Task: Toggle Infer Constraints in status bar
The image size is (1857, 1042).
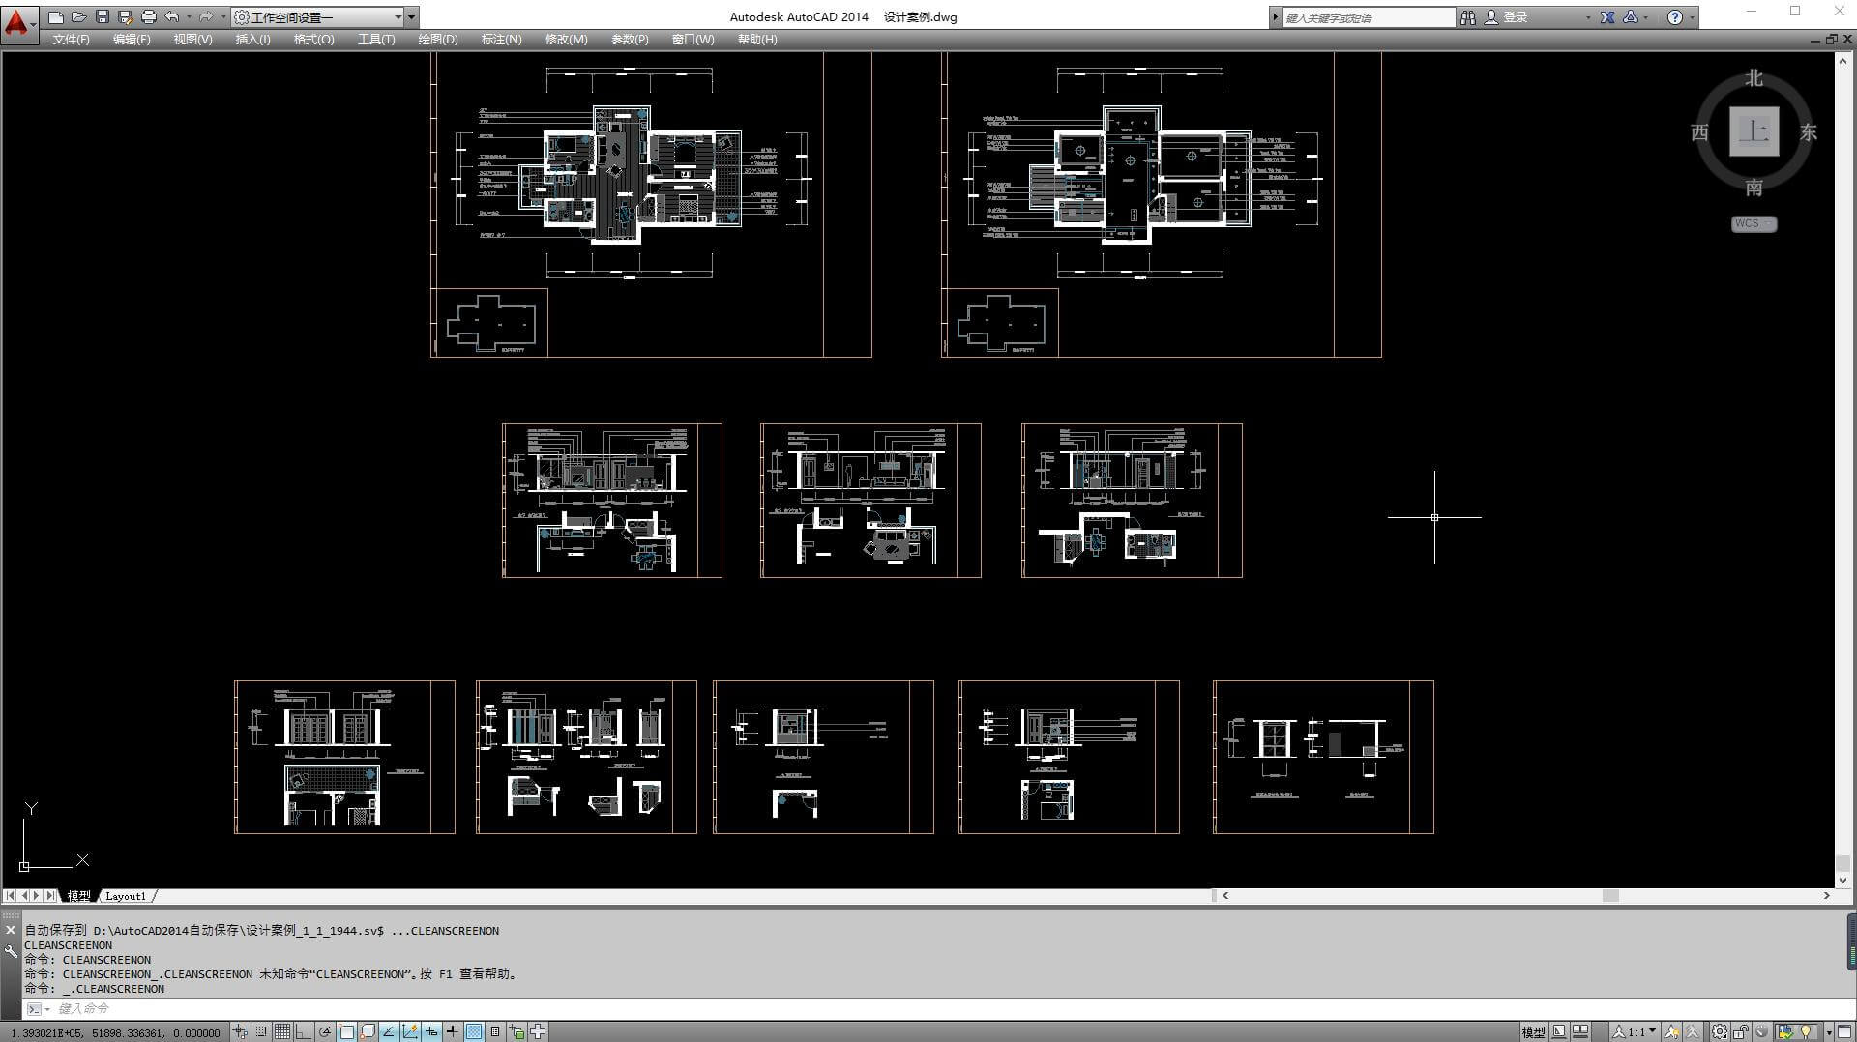Action: (240, 1032)
